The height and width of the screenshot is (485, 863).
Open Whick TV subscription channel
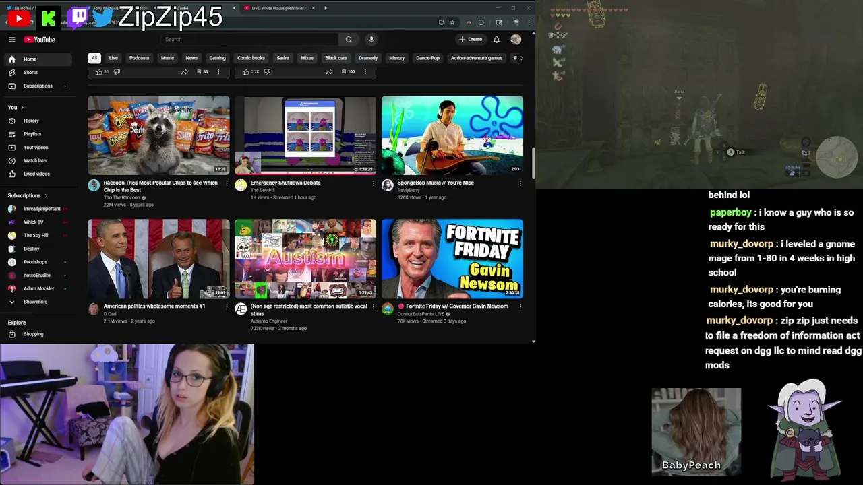tap(36, 222)
